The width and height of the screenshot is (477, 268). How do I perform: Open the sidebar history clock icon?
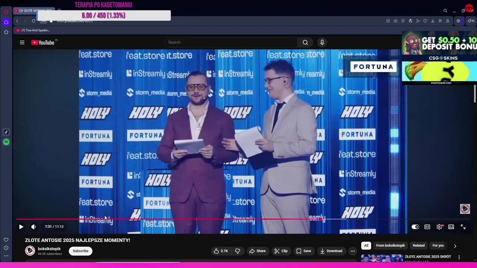(6, 248)
